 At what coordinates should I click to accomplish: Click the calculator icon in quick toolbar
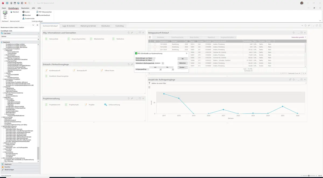[11, 3]
